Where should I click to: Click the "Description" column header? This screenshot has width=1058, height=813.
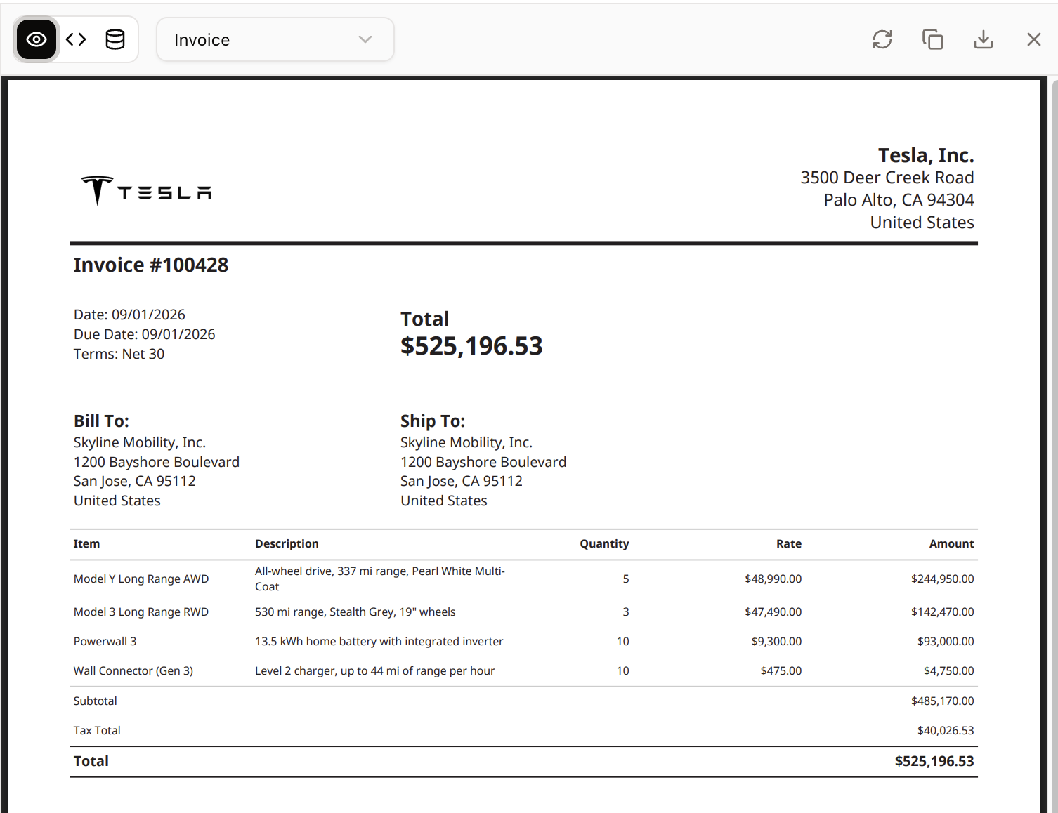(x=287, y=543)
